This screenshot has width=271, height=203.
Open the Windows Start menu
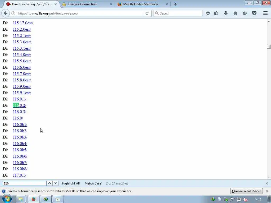(7, 199)
